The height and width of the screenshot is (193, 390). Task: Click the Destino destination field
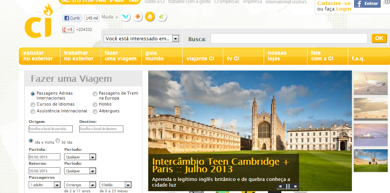point(101,129)
